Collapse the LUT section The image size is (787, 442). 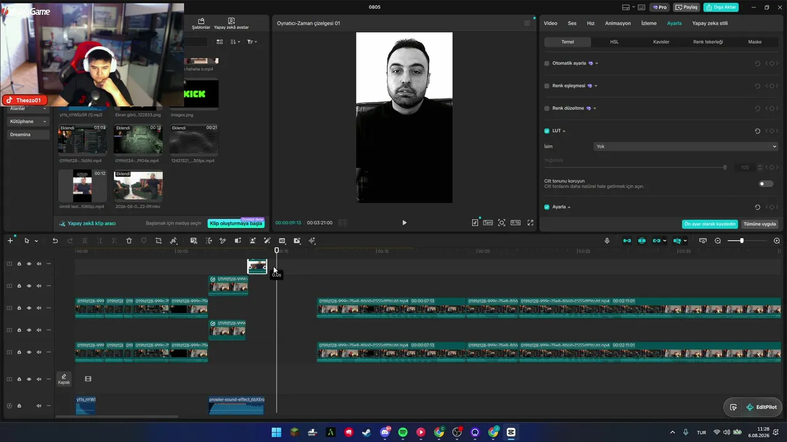click(x=564, y=131)
